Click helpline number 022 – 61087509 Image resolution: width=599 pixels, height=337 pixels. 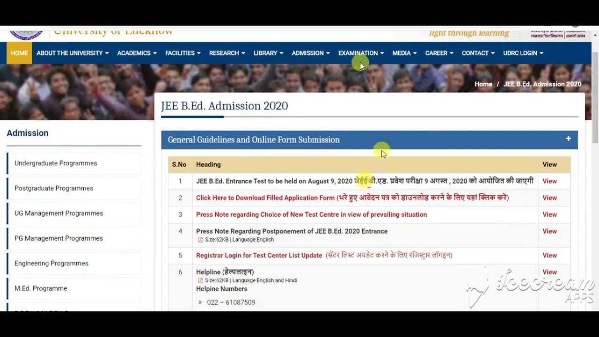pos(231,303)
